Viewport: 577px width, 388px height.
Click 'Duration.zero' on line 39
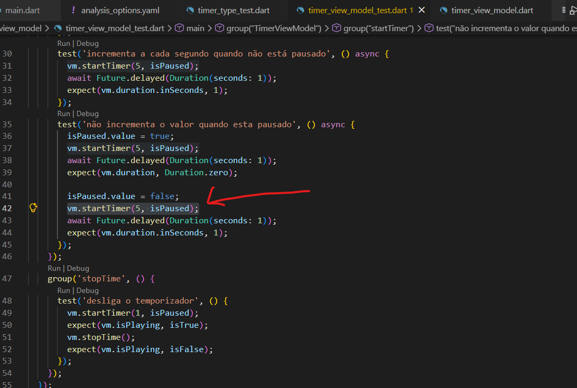pyautogui.click(x=197, y=173)
